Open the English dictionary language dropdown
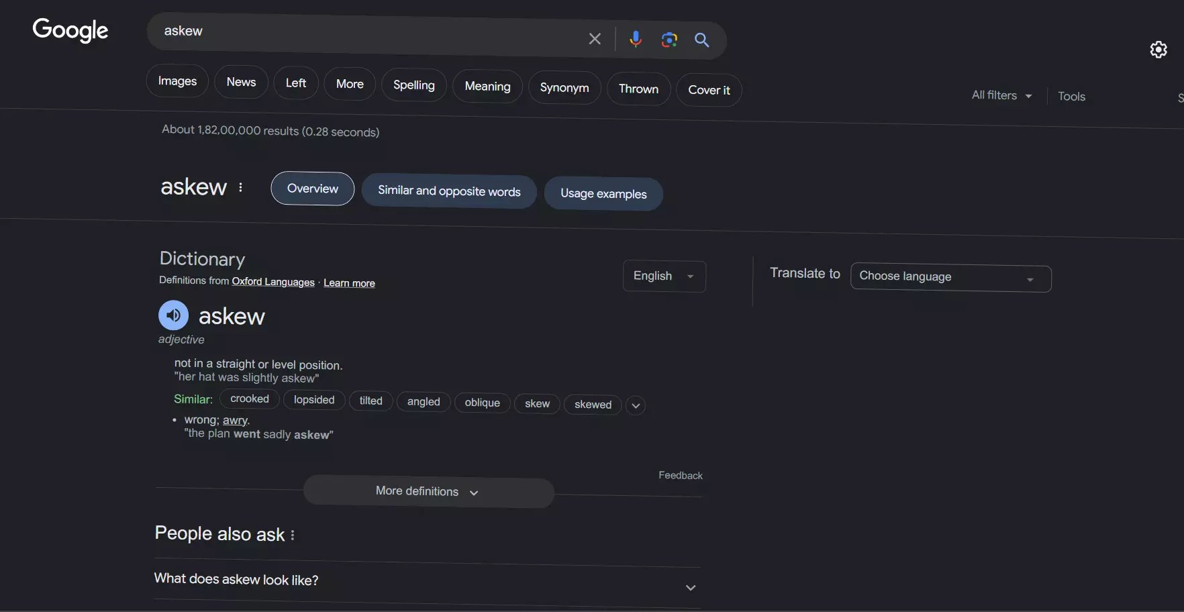 coord(664,276)
